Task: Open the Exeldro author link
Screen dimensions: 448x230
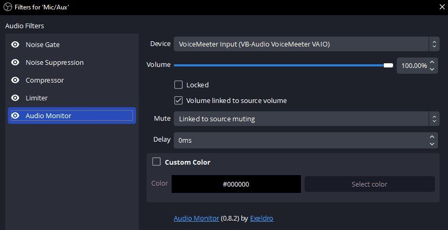Action: 262,218
